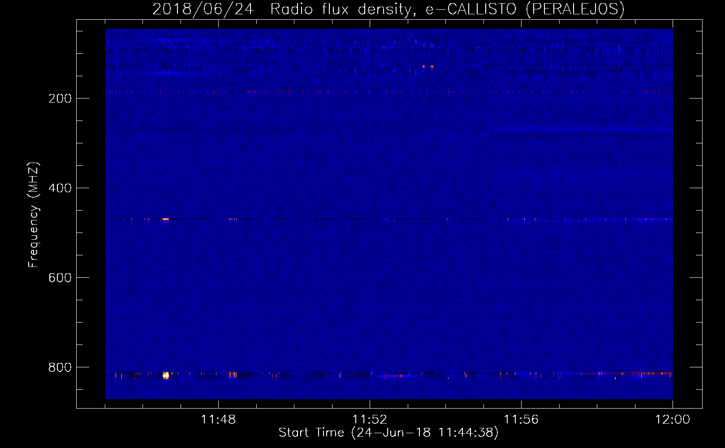Image resolution: width=725 pixels, height=448 pixels.
Task: Select the 800 frequency axis label
Action: coord(60,367)
